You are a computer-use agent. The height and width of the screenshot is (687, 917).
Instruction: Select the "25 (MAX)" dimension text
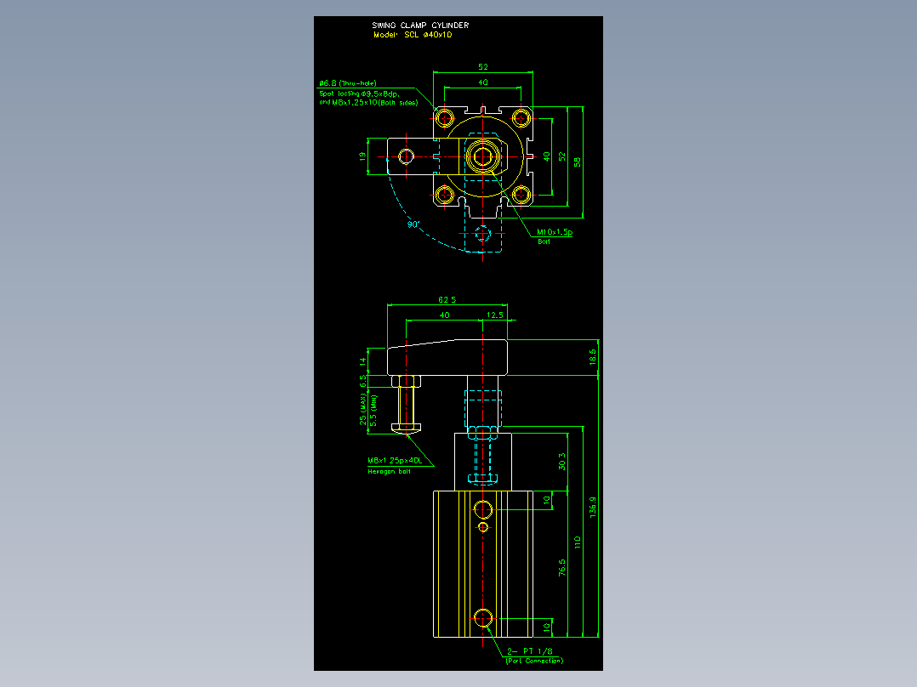click(362, 409)
